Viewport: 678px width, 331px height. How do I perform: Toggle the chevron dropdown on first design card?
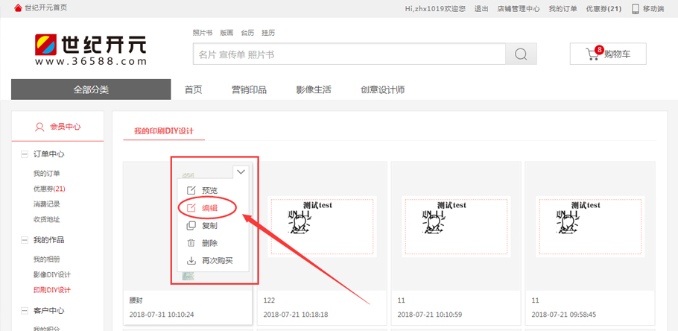tap(241, 171)
